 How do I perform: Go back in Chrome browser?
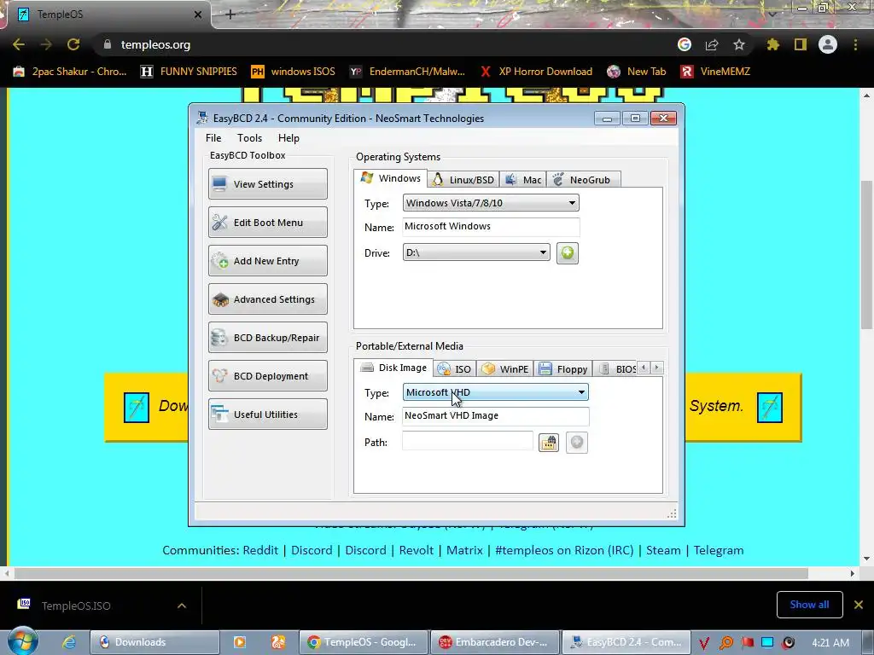point(19,44)
